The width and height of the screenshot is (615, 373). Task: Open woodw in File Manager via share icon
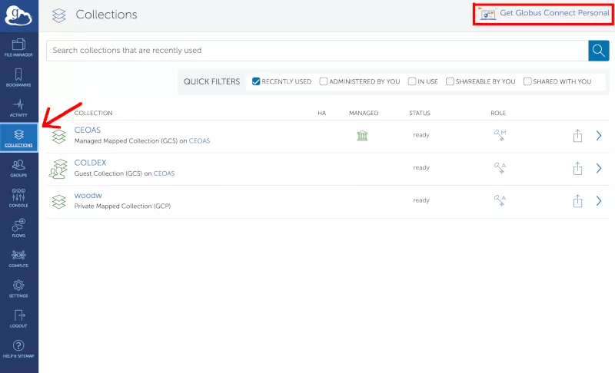[x=577, y=201]
